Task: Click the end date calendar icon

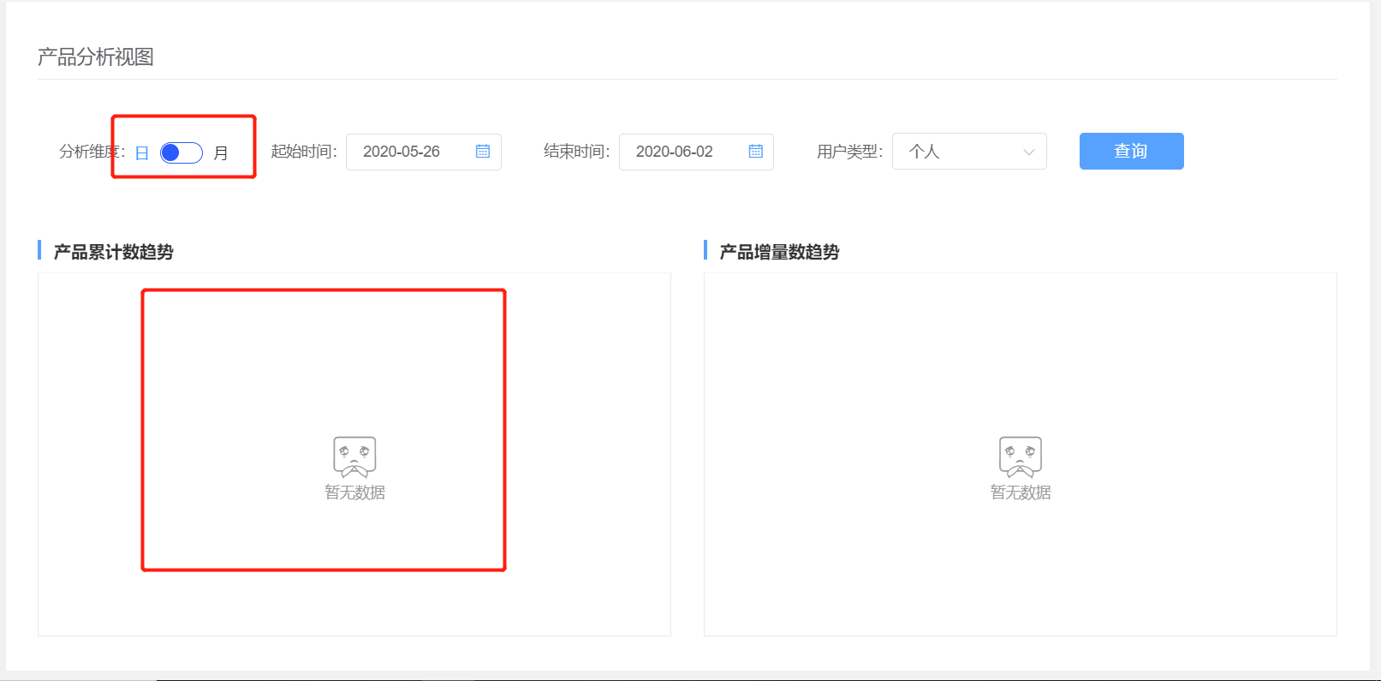Action: (x=756, y=152)
